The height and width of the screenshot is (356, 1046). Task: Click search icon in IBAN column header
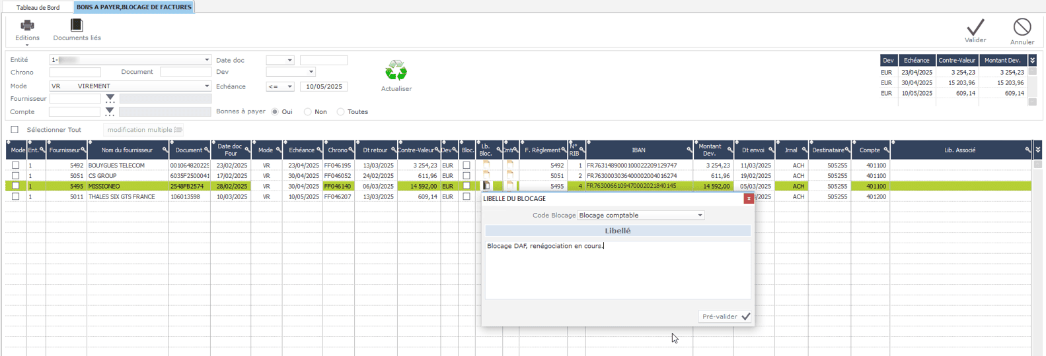[689, 150]
